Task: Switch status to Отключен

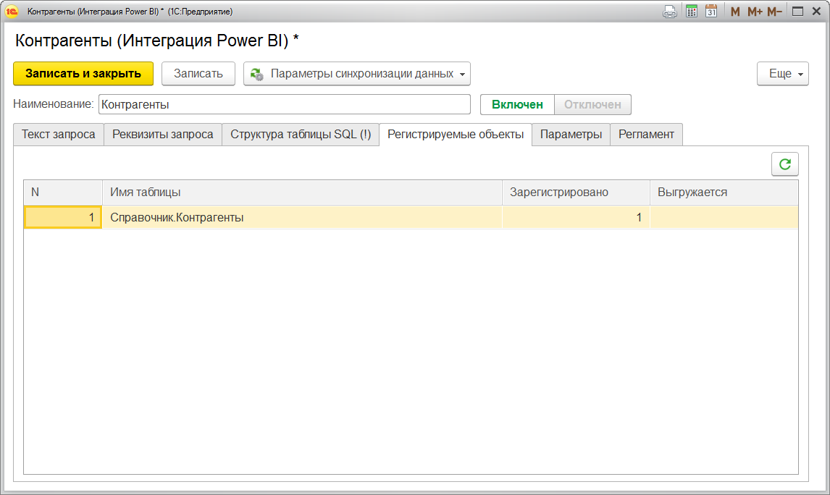Action: 592,105
